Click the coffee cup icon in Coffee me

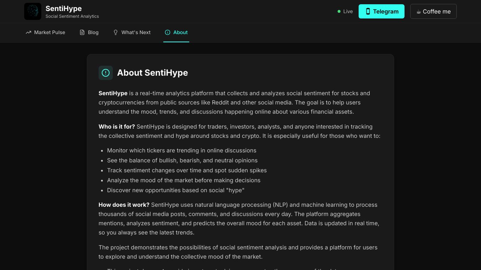click(x=419, y=12)
